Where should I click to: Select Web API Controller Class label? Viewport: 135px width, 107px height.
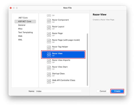pos(64,80)
